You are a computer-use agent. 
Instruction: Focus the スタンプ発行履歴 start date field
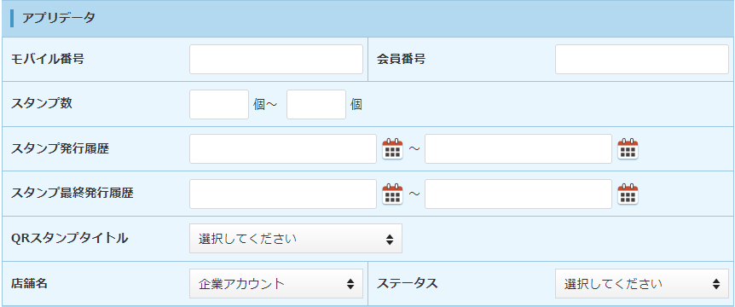tap(283, 149)
